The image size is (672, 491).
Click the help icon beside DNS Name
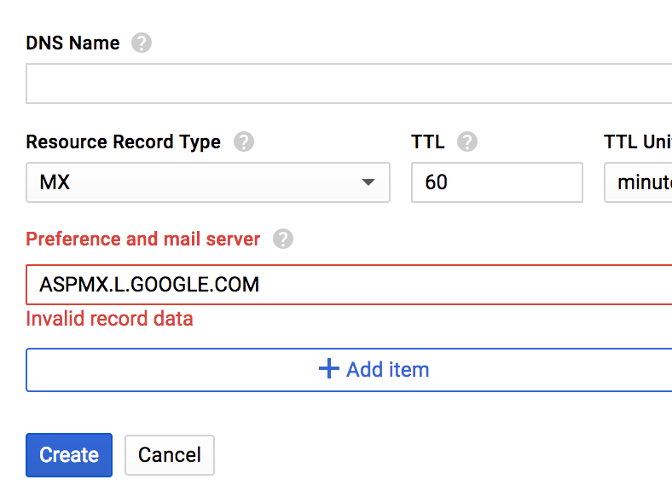click(142, 43)
